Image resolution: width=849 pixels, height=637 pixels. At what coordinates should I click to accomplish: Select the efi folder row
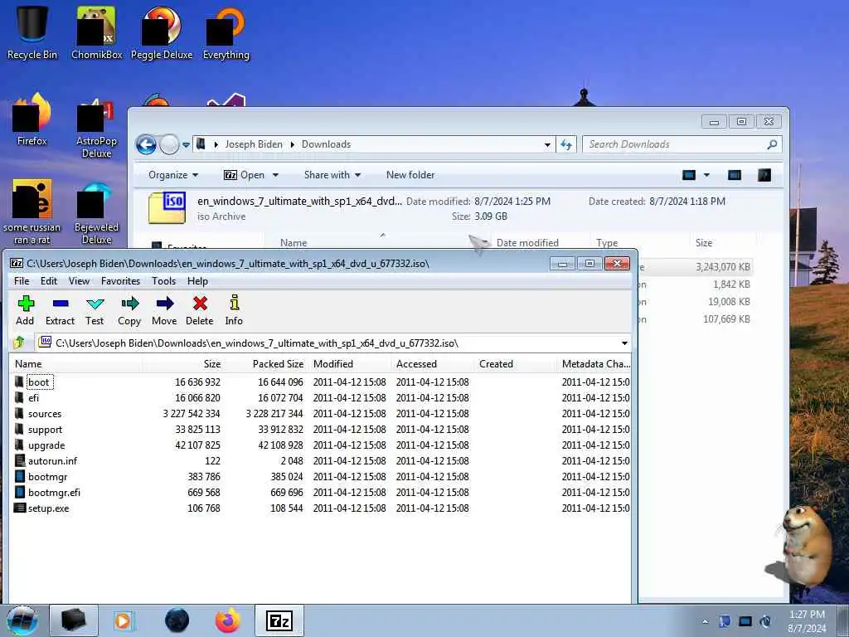(x=321, y=397)
